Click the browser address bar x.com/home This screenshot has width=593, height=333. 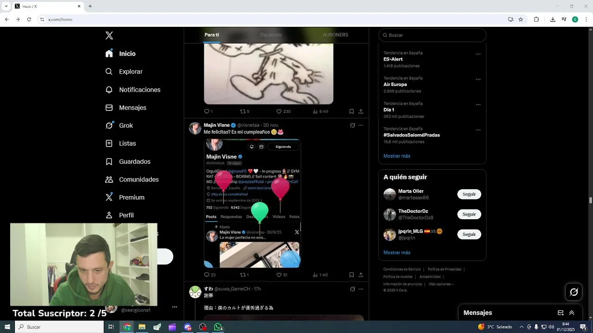(x=273, y=19)
